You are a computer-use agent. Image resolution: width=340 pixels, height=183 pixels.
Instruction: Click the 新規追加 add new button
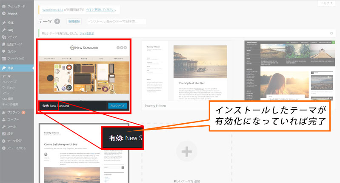pos(74,21)
